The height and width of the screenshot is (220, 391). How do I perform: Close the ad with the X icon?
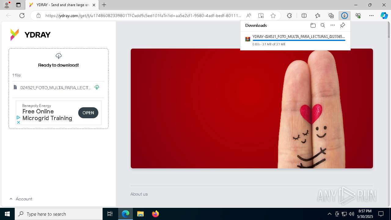tap(18, 122)
